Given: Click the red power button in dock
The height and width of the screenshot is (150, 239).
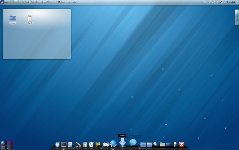Looking at the screenshot, I should (x=181, y=145).
